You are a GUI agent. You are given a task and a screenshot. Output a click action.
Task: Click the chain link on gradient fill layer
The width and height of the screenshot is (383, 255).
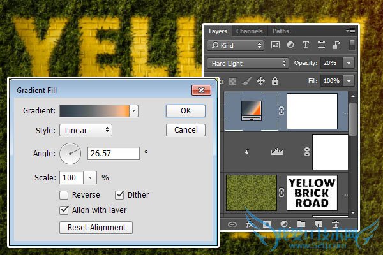pyautogui.click(x=282, y=111)
